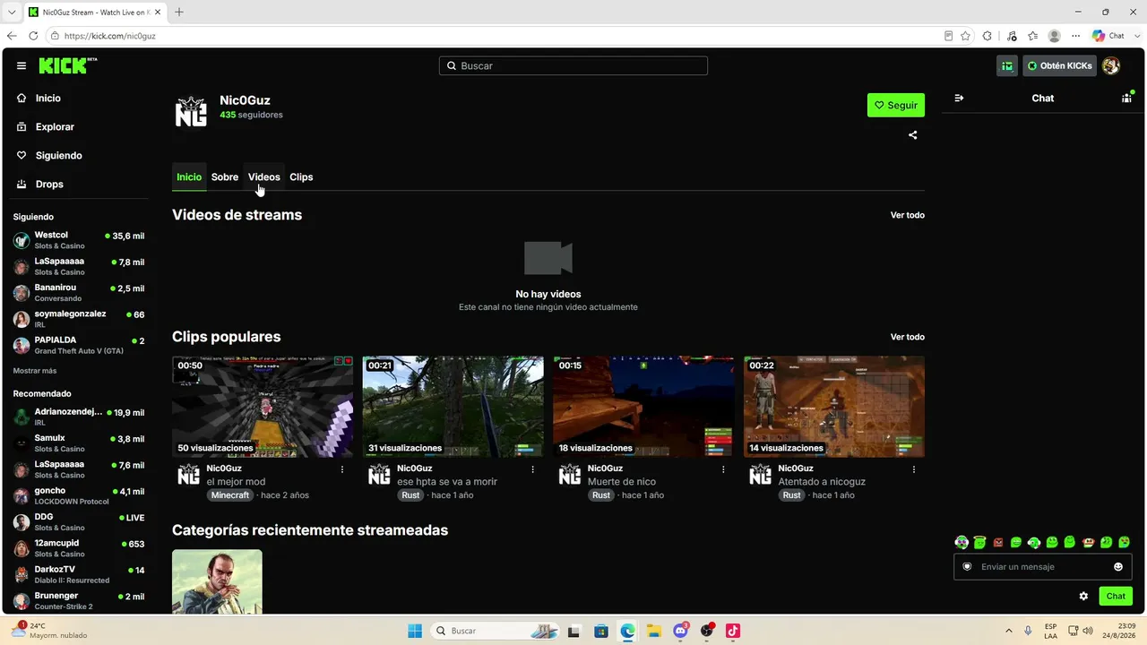The width and height of the screenshot is (1147, 645).
Task: Open Westcol channel in Siguiendo list
Action: click(x=79, y=240)
